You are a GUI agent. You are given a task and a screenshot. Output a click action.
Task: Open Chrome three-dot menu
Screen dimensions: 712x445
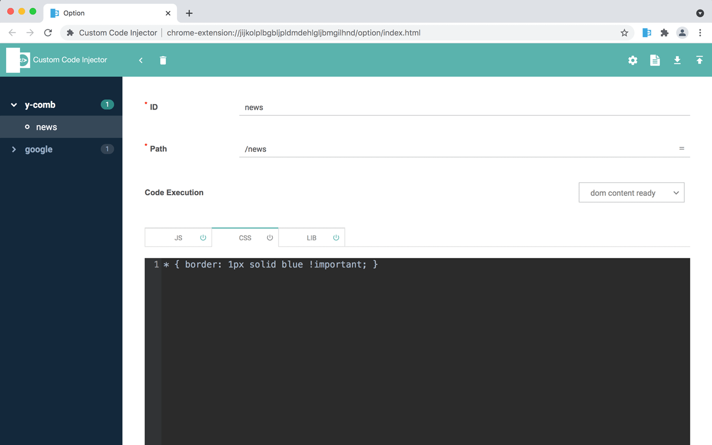[700, 33]
